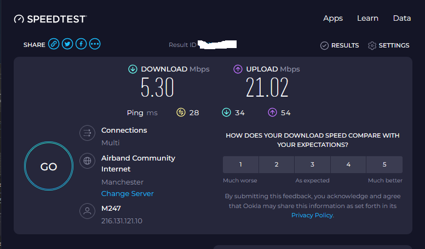Viewport: 425px width, 249px height.
Task: Click the Manchester server location
Action: tap(122, 182)
